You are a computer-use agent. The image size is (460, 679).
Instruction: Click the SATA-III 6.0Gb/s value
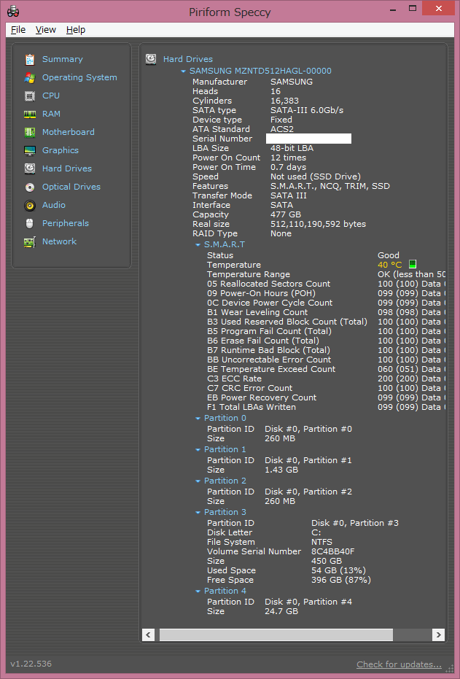pos(307,110)
